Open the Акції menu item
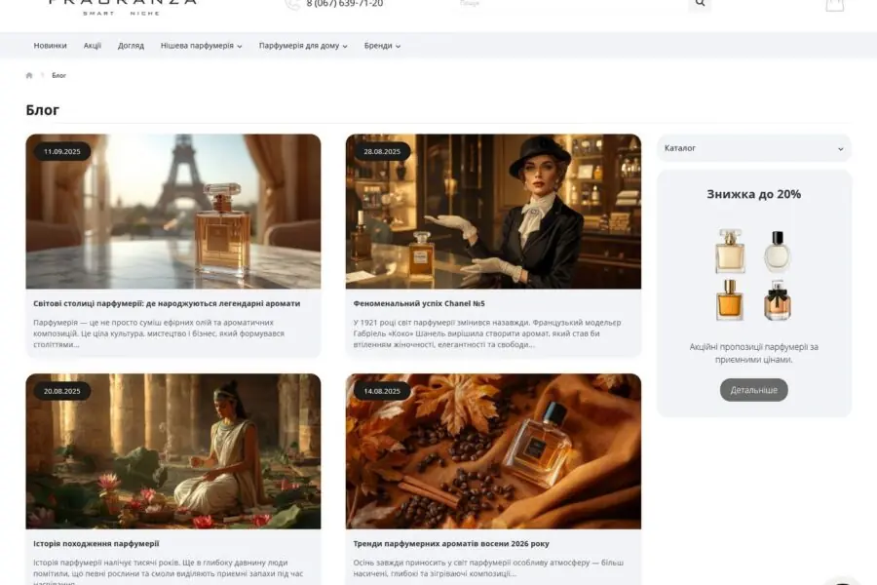The width and height of the screenshot is (877, 585). pyautogui.click(x=93, y=46)
